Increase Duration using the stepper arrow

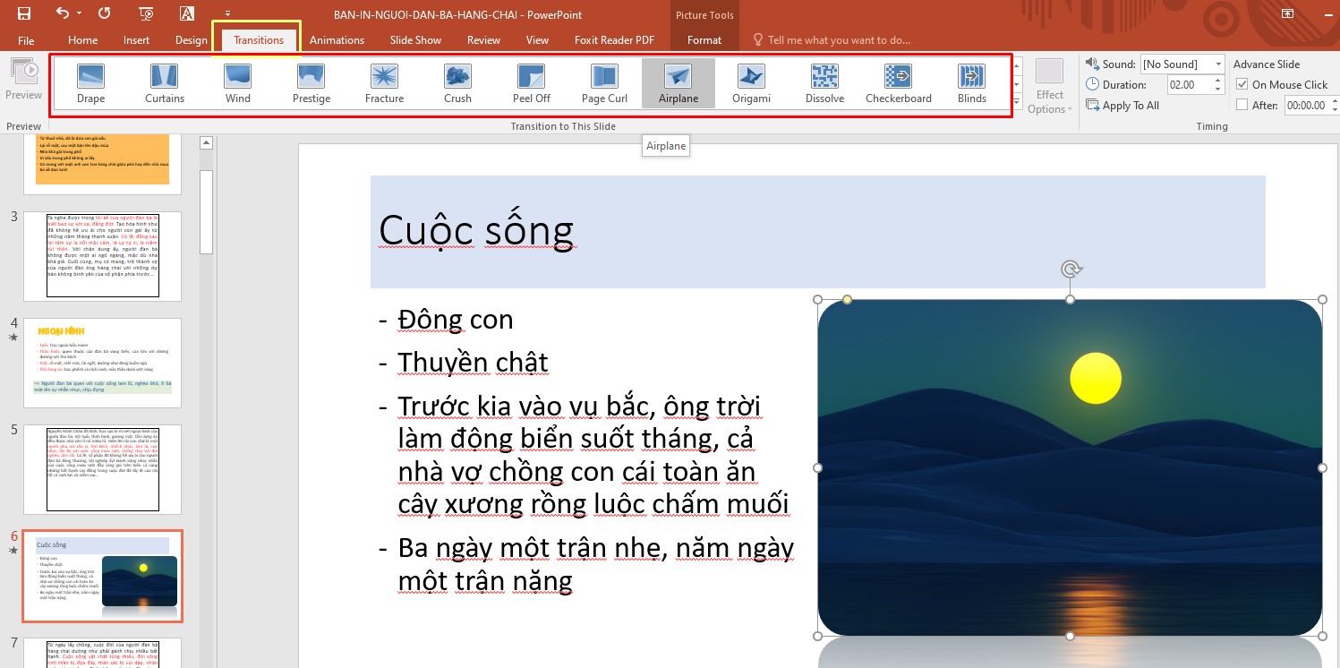click(x=1216, y=80)
